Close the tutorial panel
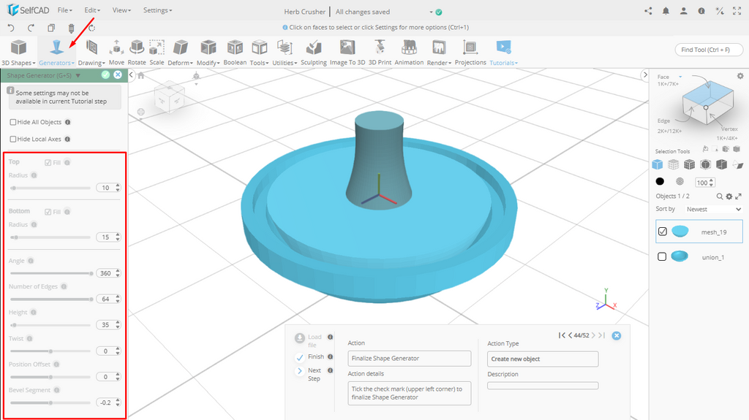749x420 pixels. point(617,335)
